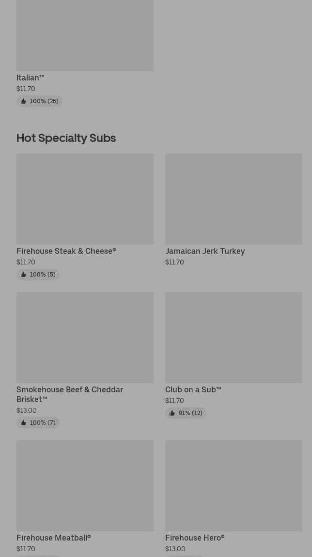Click the Italian item title
The image size is (312, 557).
click(x=30, y=77)
